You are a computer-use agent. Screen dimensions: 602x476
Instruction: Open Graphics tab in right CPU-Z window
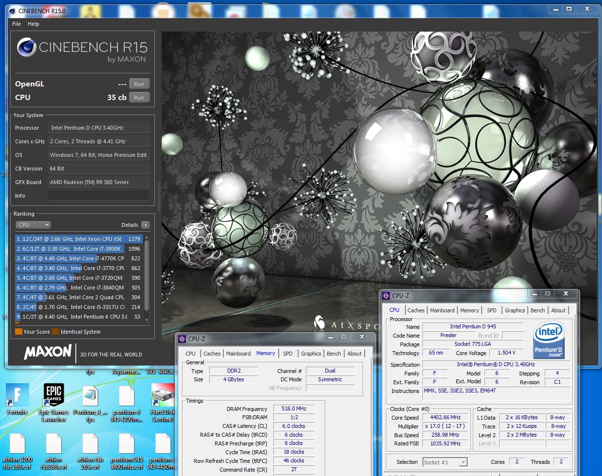coord(515,310)
